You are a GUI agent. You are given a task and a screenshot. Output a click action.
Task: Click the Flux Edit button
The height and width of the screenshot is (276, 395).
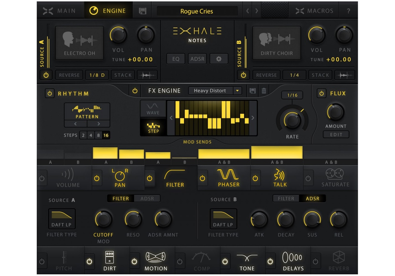[336, 134]
